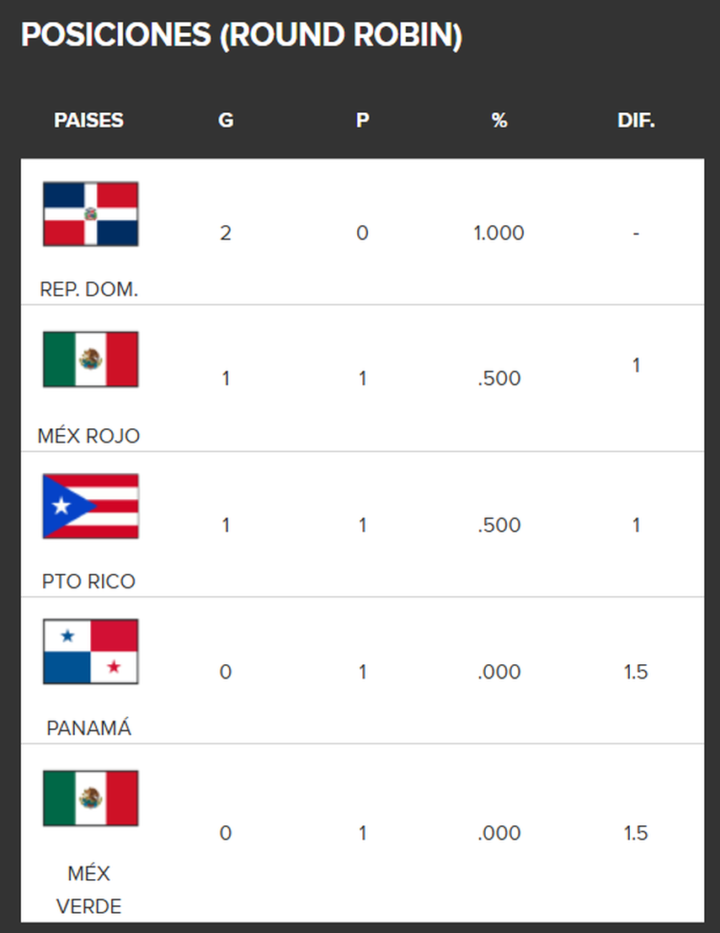Viewport: 720px width, 933px height.
Task: Click the % percentage column header
Action: [x=499, y=121]
